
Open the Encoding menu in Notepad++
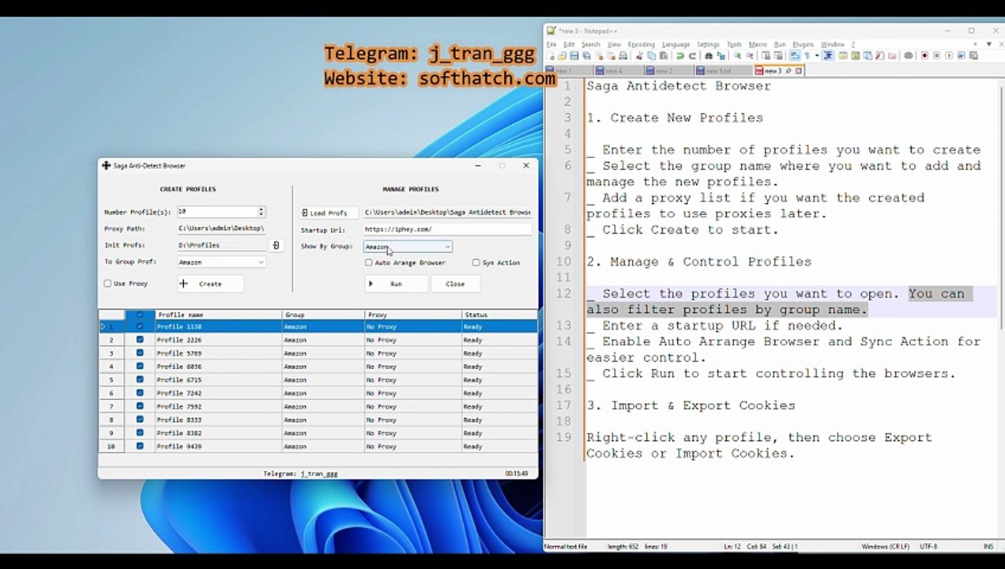tap(641, 44)
